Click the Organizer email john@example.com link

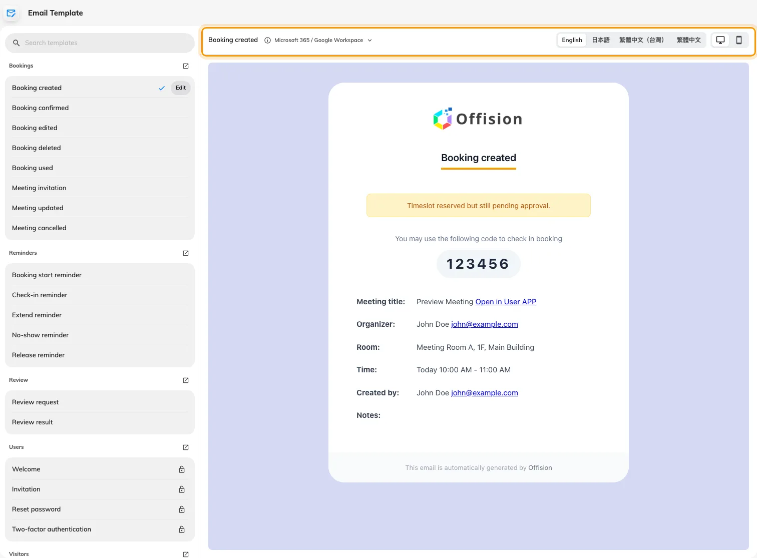pyautogui.click(x=485, y=324)
